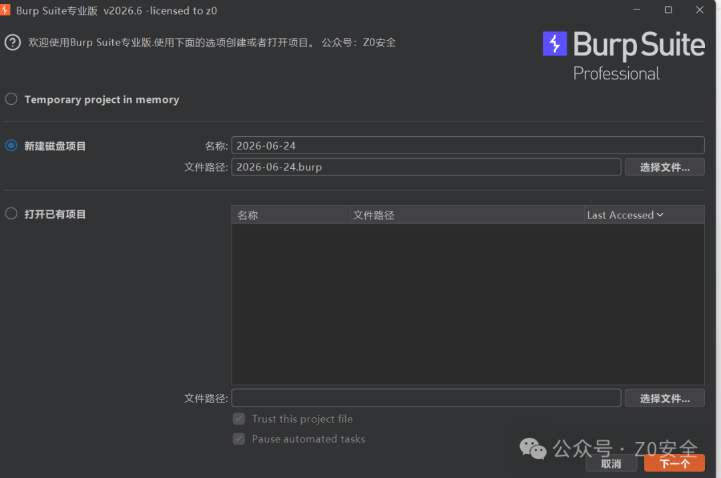Image resolution: width=721 pixels, height=478 pixels.
Task: Click the new project 文件路径 field 2026-06-24.burp
Action: point(426,167)
